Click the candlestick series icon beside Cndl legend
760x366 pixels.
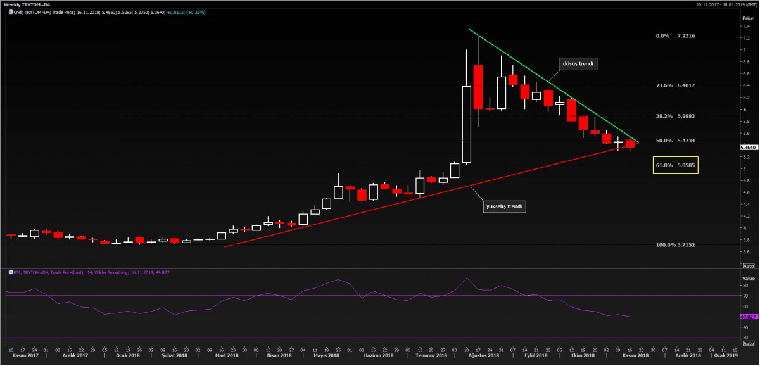coord(11,11)
